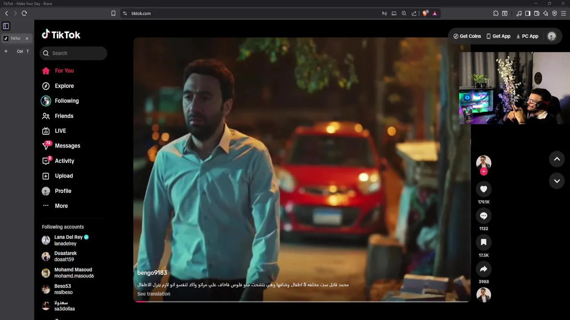The width and height of the screenshot is (570, 320).
Task: Click the webcam overlay thumbnail
Action: tap(514, 88)
